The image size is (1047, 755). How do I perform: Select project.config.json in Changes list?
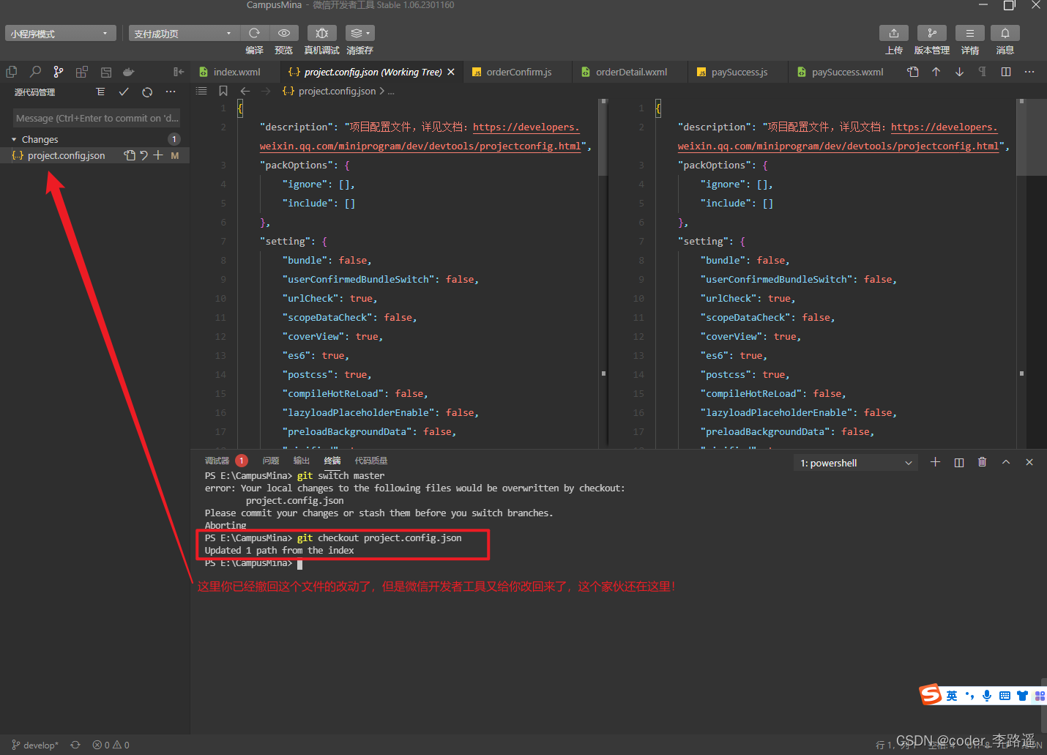(x=66, y=155)
